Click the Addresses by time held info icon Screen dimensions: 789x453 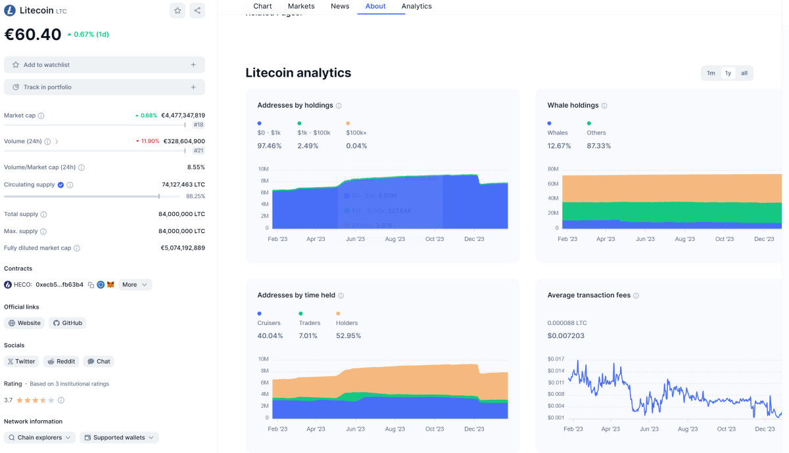(341, 295)
